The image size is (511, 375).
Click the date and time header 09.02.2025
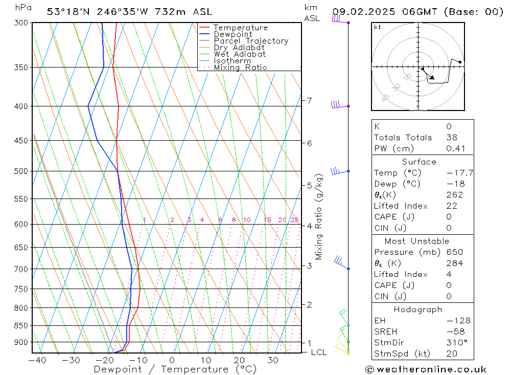[364, 12]
